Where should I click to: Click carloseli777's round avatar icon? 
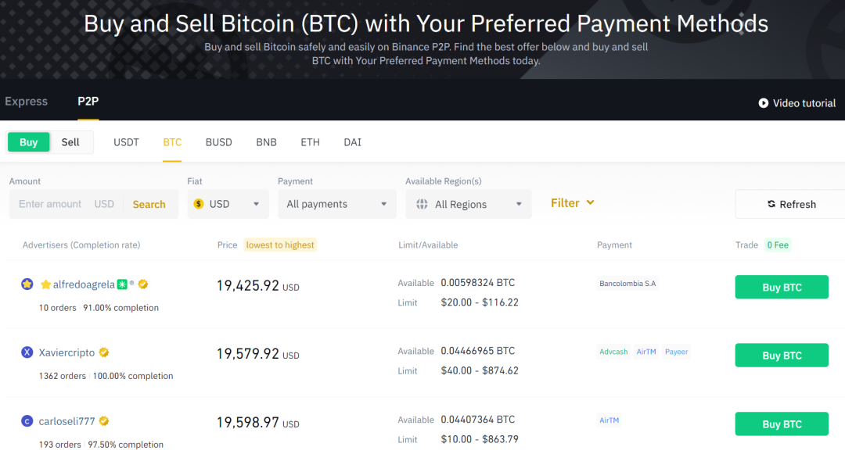tap(27, 421)
